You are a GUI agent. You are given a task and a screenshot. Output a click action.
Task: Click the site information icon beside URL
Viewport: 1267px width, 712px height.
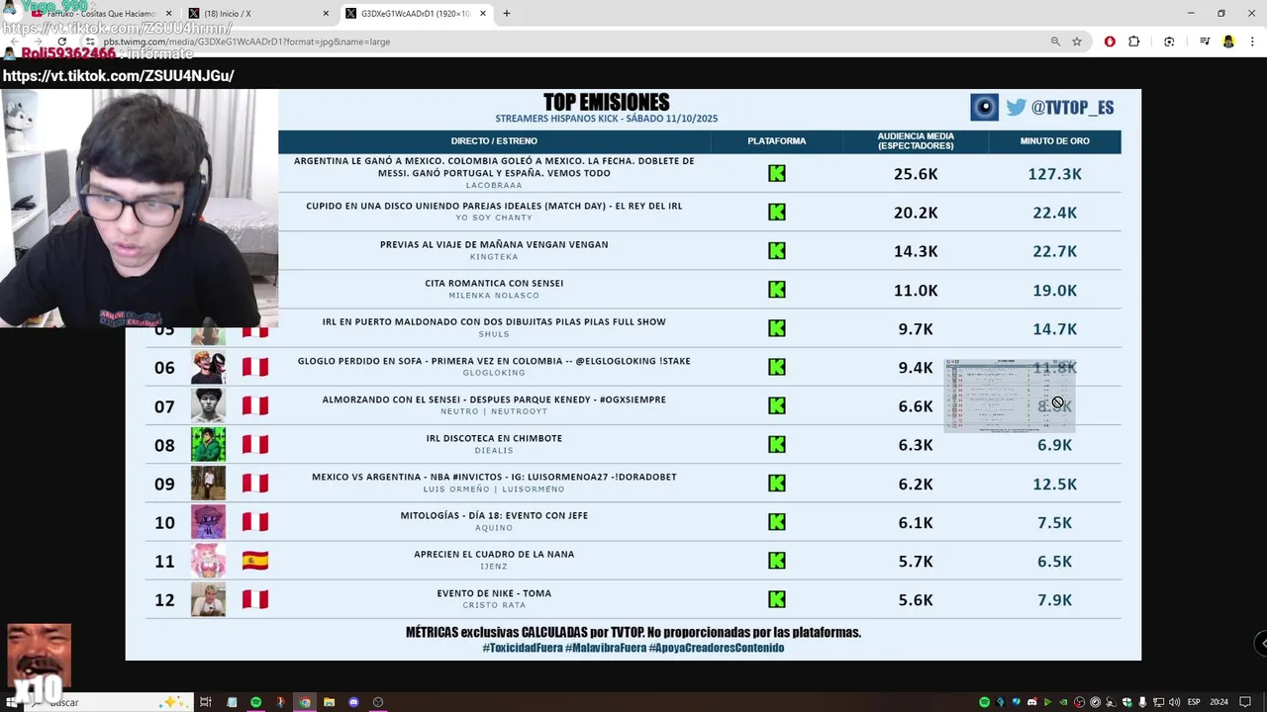click(89, 42)
